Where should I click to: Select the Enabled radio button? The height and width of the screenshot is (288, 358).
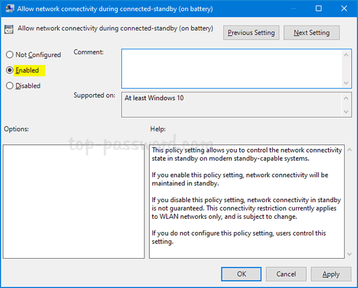click(x=10, y=70)
